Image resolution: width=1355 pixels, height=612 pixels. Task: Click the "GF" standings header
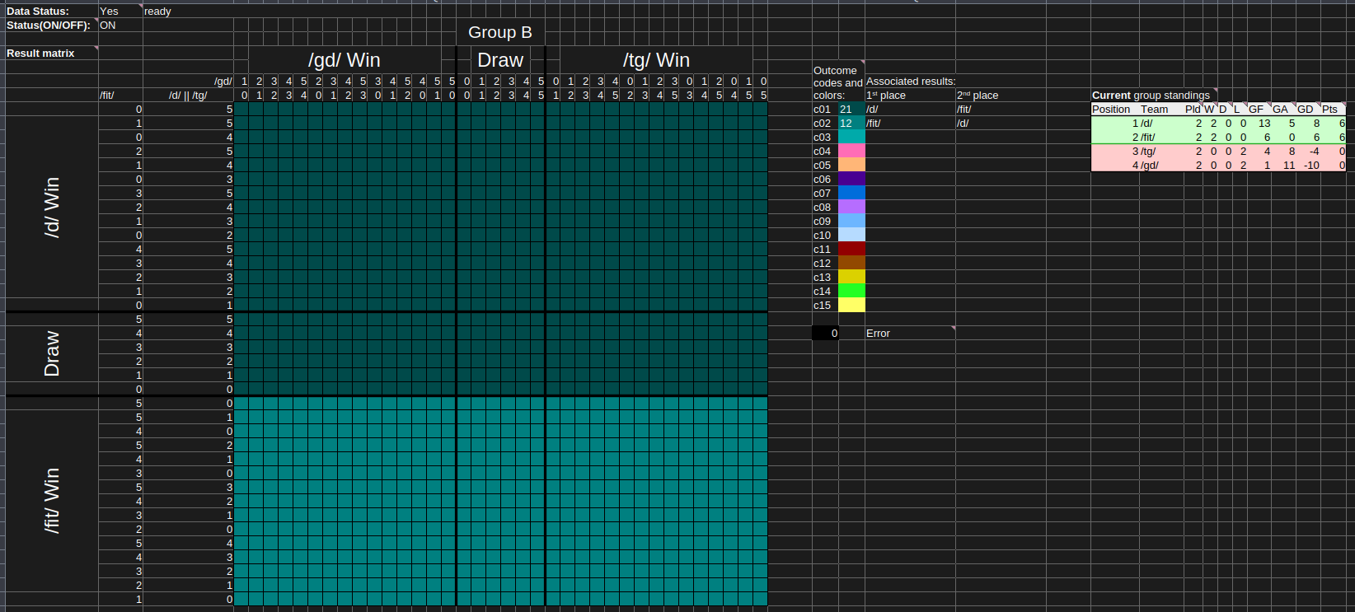pyautogui.click(x=1256, y=110)
